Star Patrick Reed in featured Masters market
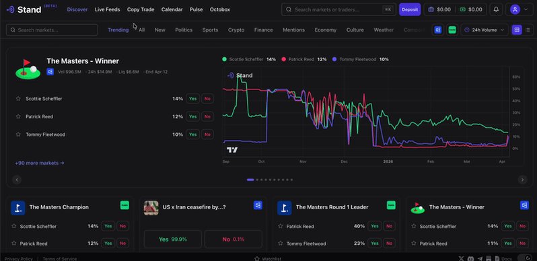Image resolution: width=537 pixels, height=261 pixels. tap(18, 116)
